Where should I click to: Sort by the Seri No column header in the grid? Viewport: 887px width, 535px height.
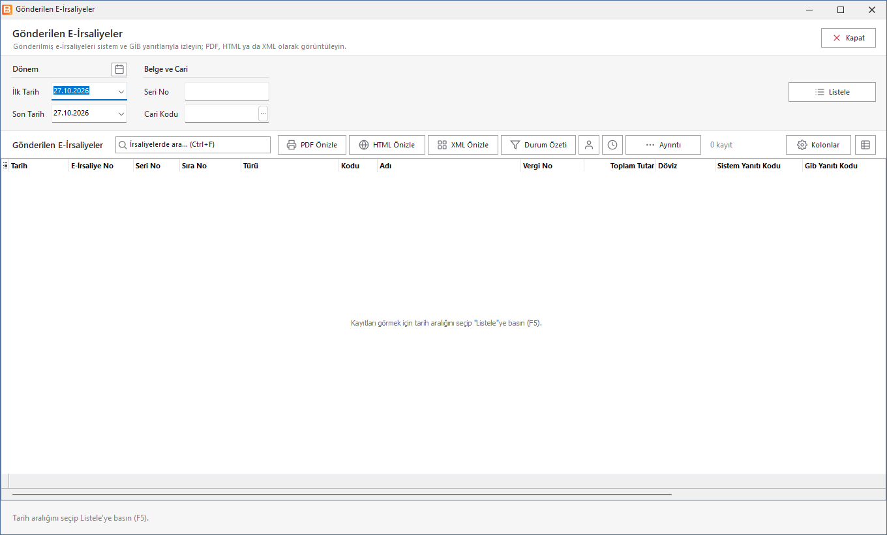pyautogui.click(x=157, y=166)
